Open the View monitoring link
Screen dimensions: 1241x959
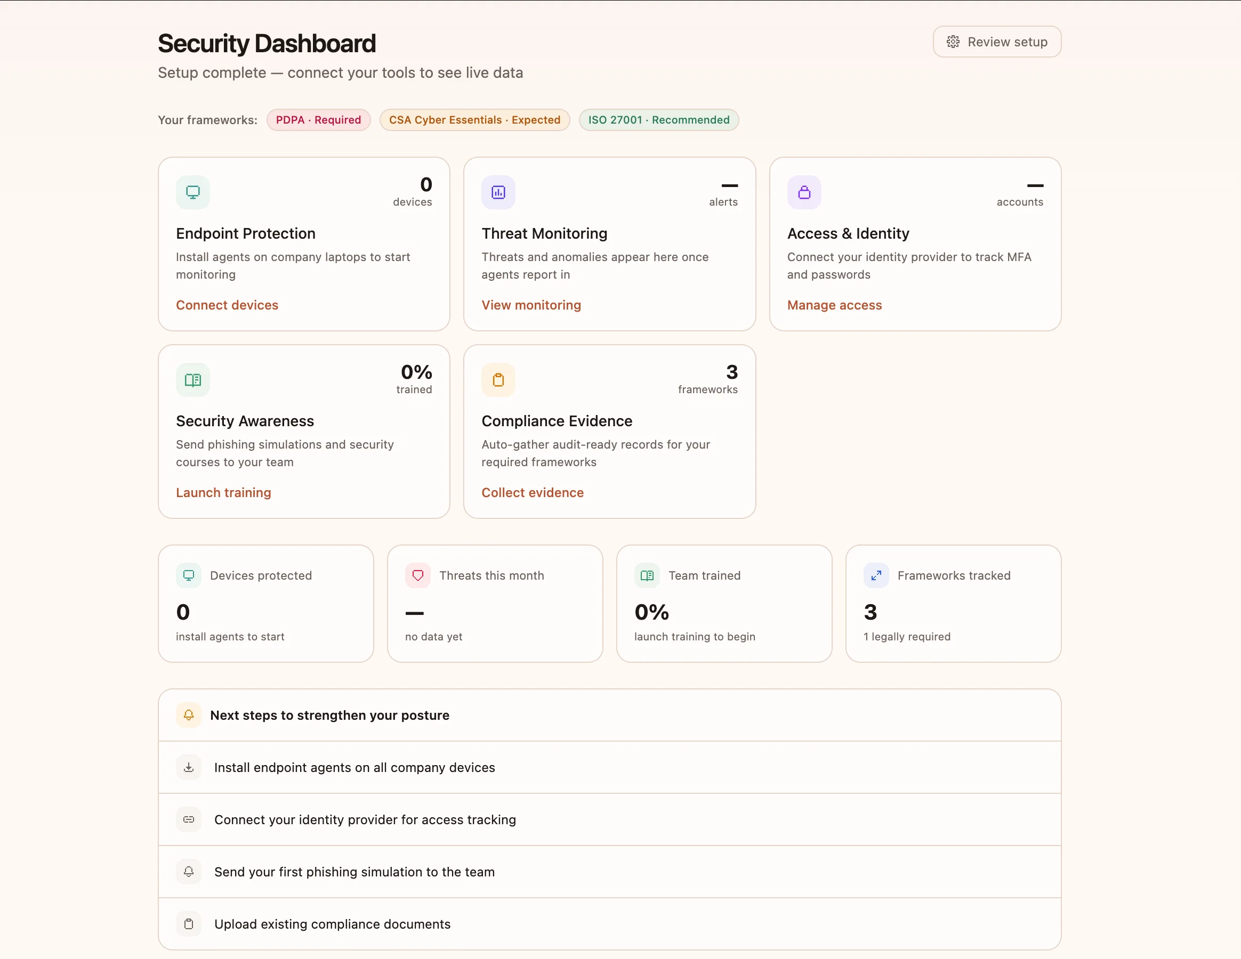531,305
